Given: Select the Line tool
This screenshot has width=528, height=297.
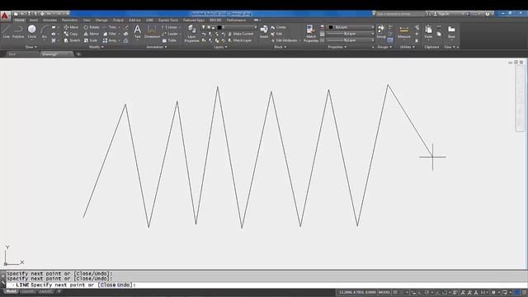Looking at the screenshot, I should (x=6, y=31).
